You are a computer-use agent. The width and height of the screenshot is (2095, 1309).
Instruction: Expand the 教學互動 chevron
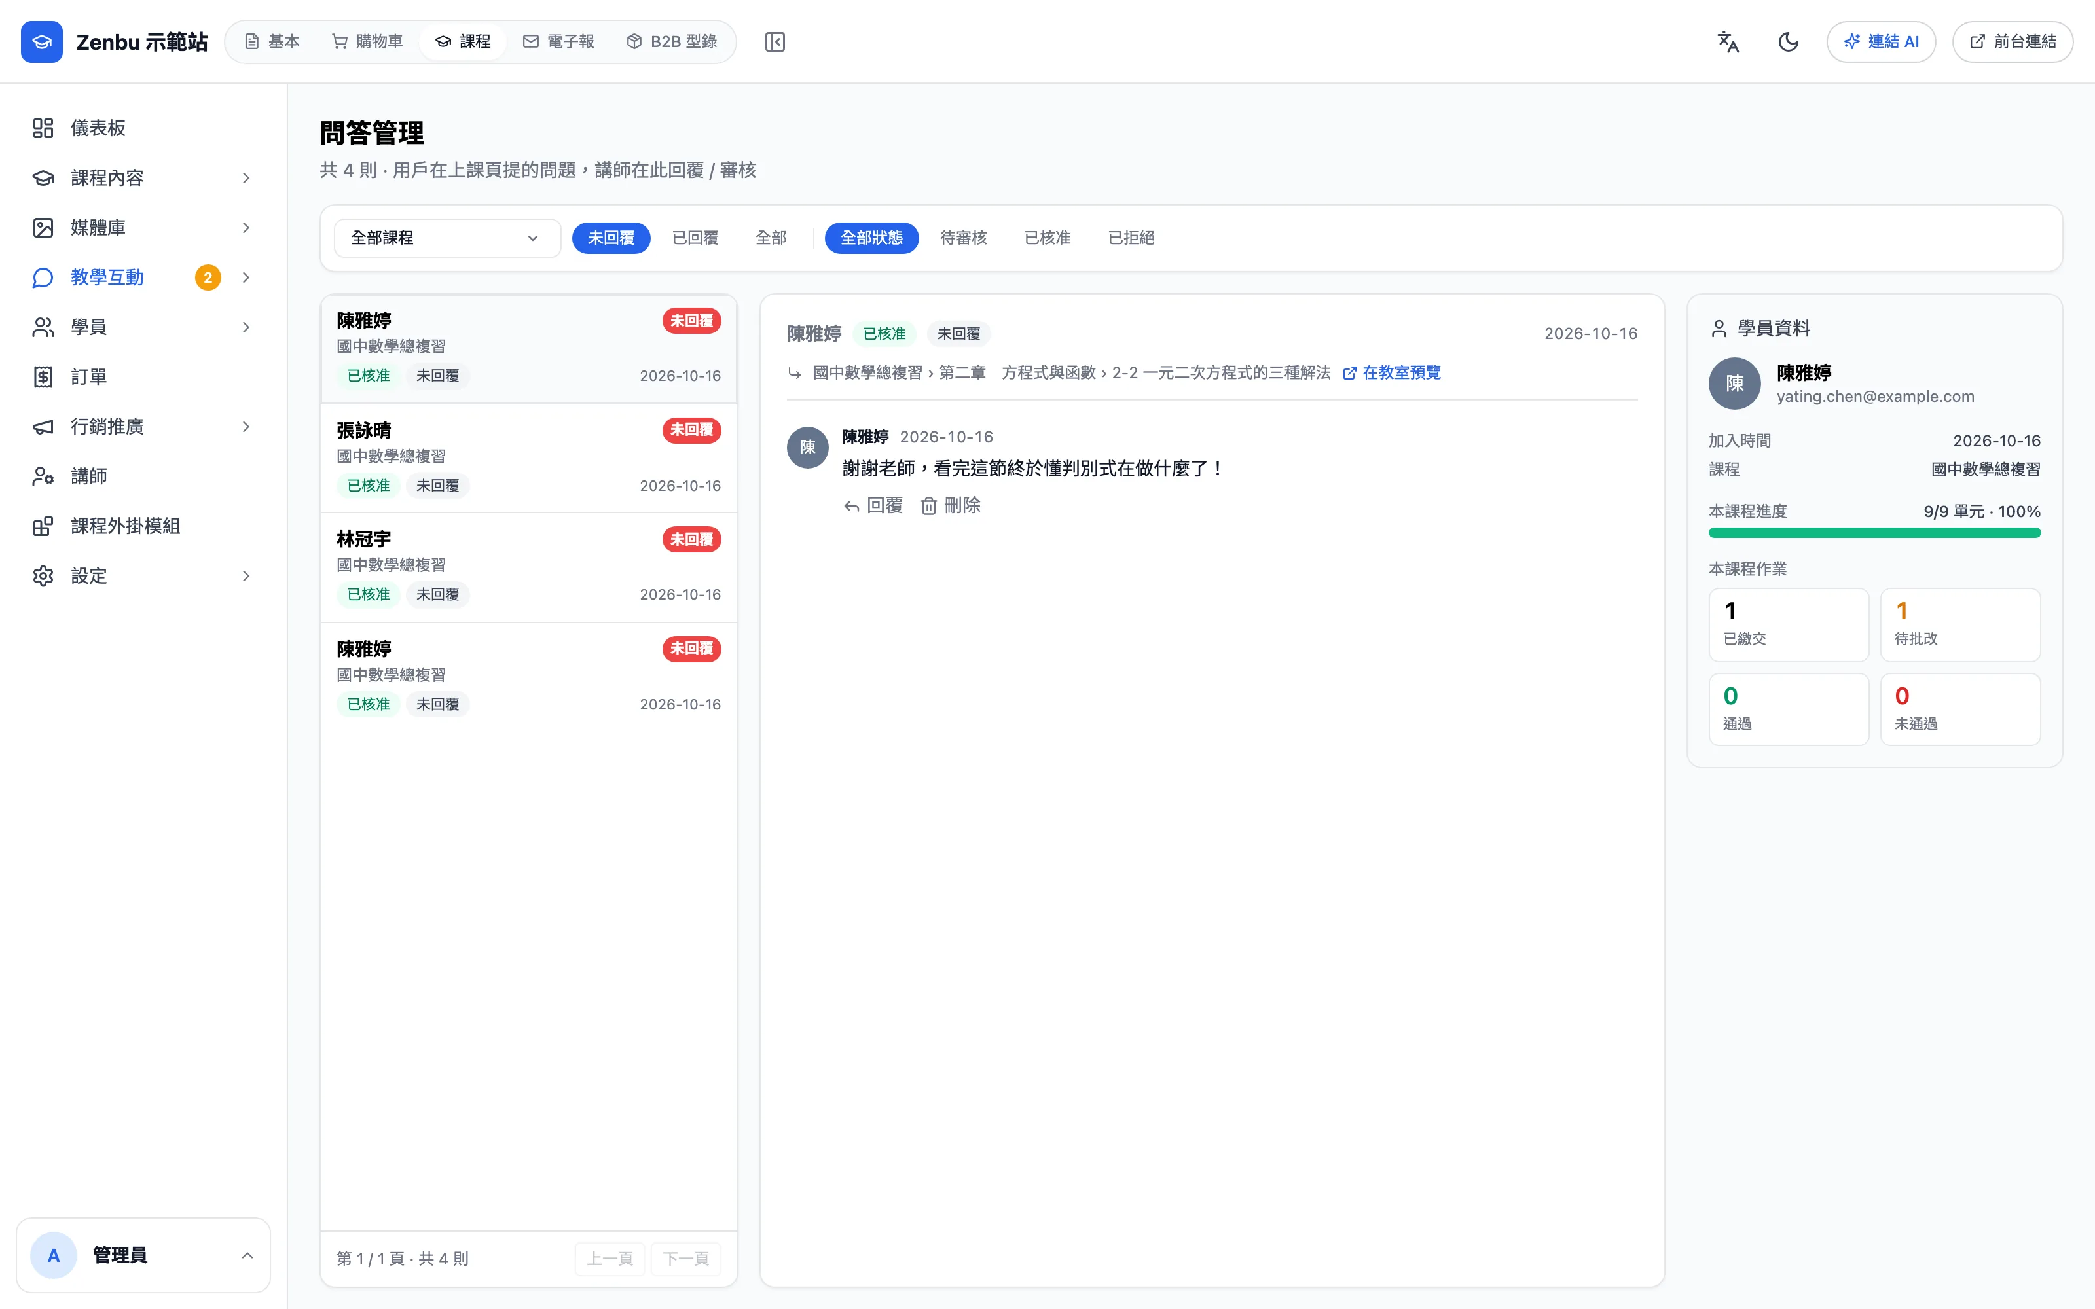[246, 277]
